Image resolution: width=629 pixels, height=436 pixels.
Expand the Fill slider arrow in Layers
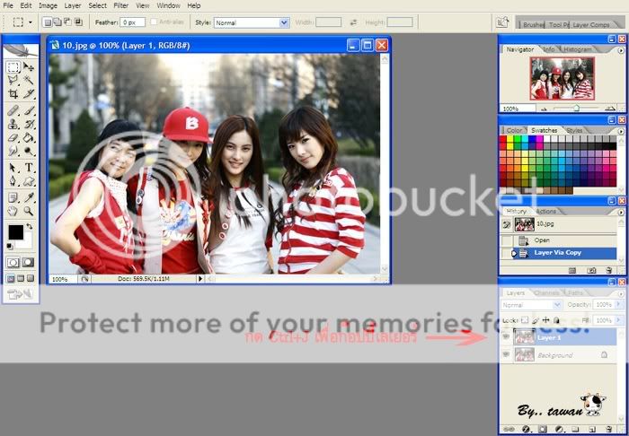pos(618,320)
